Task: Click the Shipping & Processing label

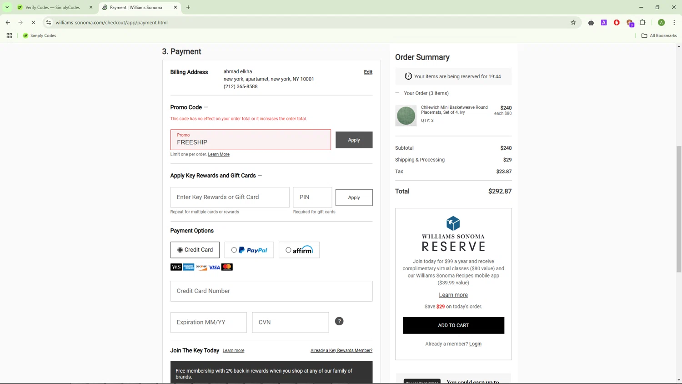Action: (x=420, y=160)
